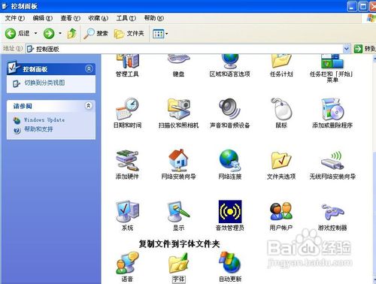Open the 系统 system icon

pos(127,212)
